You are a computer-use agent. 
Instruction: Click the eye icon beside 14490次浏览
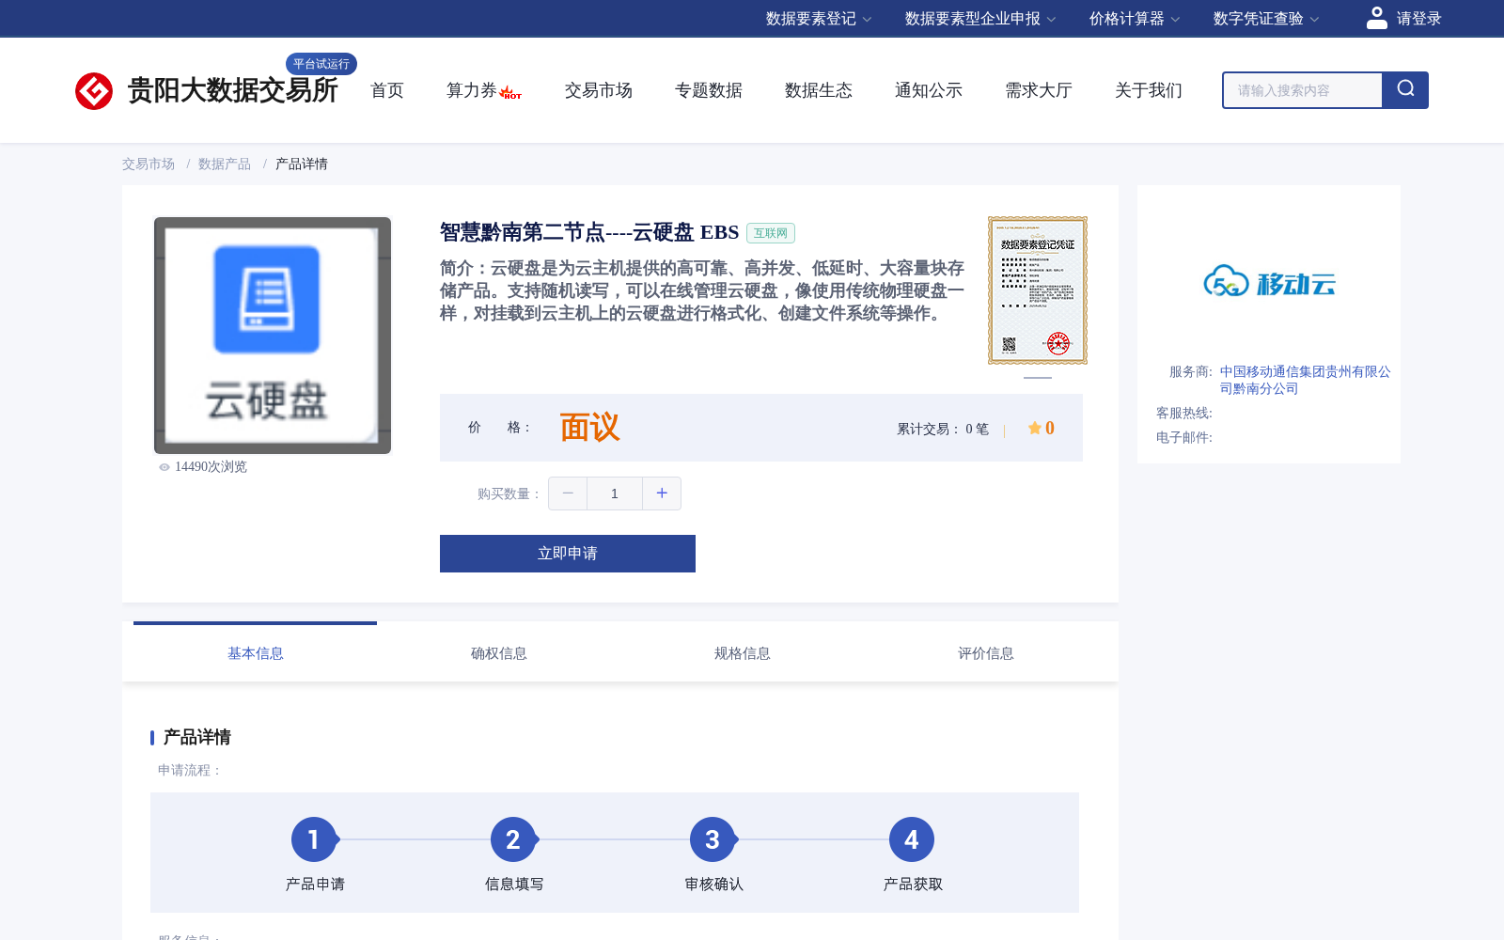[x=164, y=467]
